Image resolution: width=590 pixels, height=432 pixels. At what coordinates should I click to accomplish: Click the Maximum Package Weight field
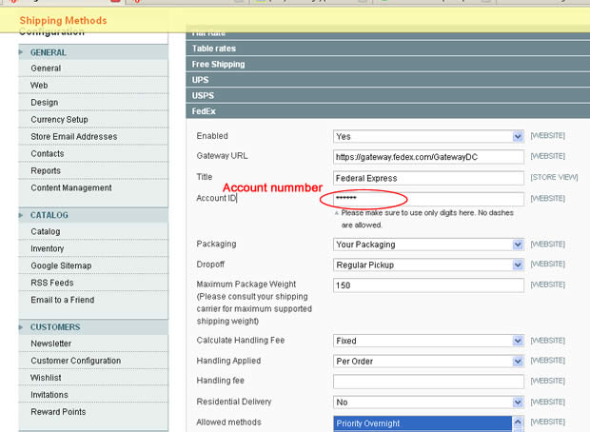[x=428, y=285]
